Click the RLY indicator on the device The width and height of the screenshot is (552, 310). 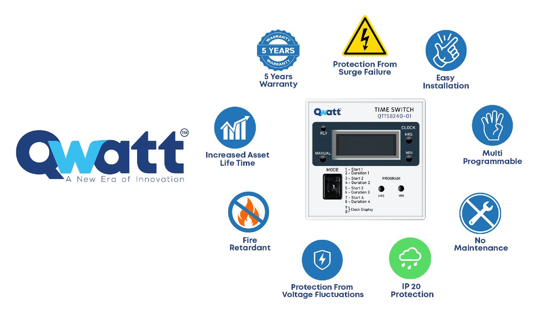click(x=323, y=128)
